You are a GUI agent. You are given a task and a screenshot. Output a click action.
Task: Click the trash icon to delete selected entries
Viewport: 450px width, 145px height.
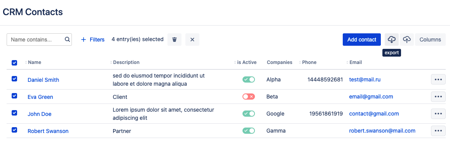click(174, 40)
